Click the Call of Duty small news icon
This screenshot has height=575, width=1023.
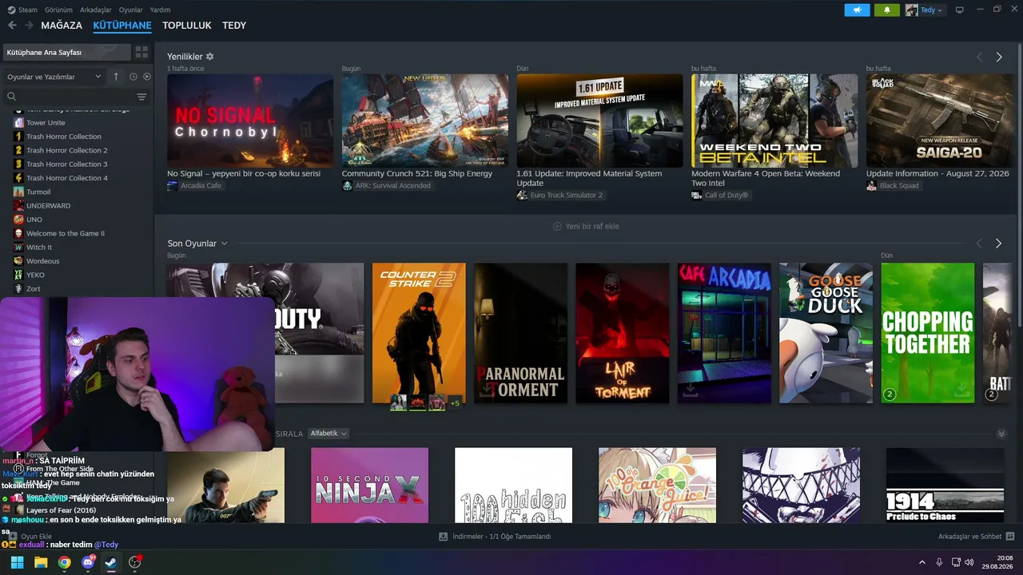696,195
